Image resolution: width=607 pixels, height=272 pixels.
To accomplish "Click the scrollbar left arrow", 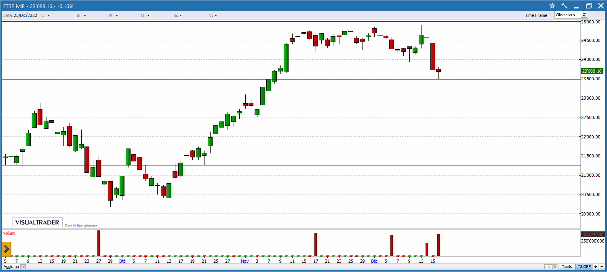I will [23, 267].
